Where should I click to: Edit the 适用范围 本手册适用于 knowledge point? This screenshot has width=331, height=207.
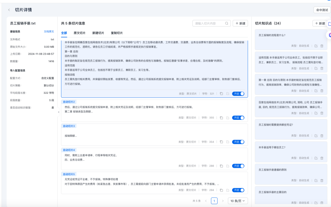tap(316, 68)
